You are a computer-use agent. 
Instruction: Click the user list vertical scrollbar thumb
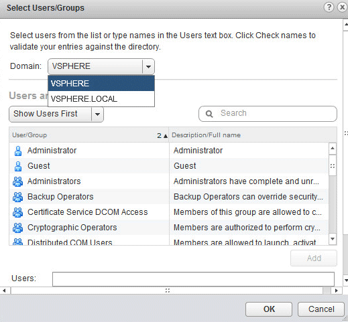[x=333, y=165]
